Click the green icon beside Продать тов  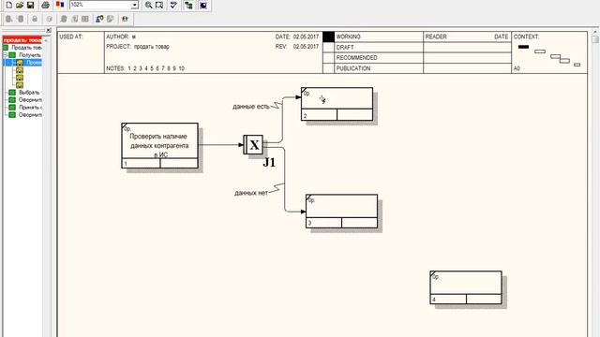pos(6,48)
